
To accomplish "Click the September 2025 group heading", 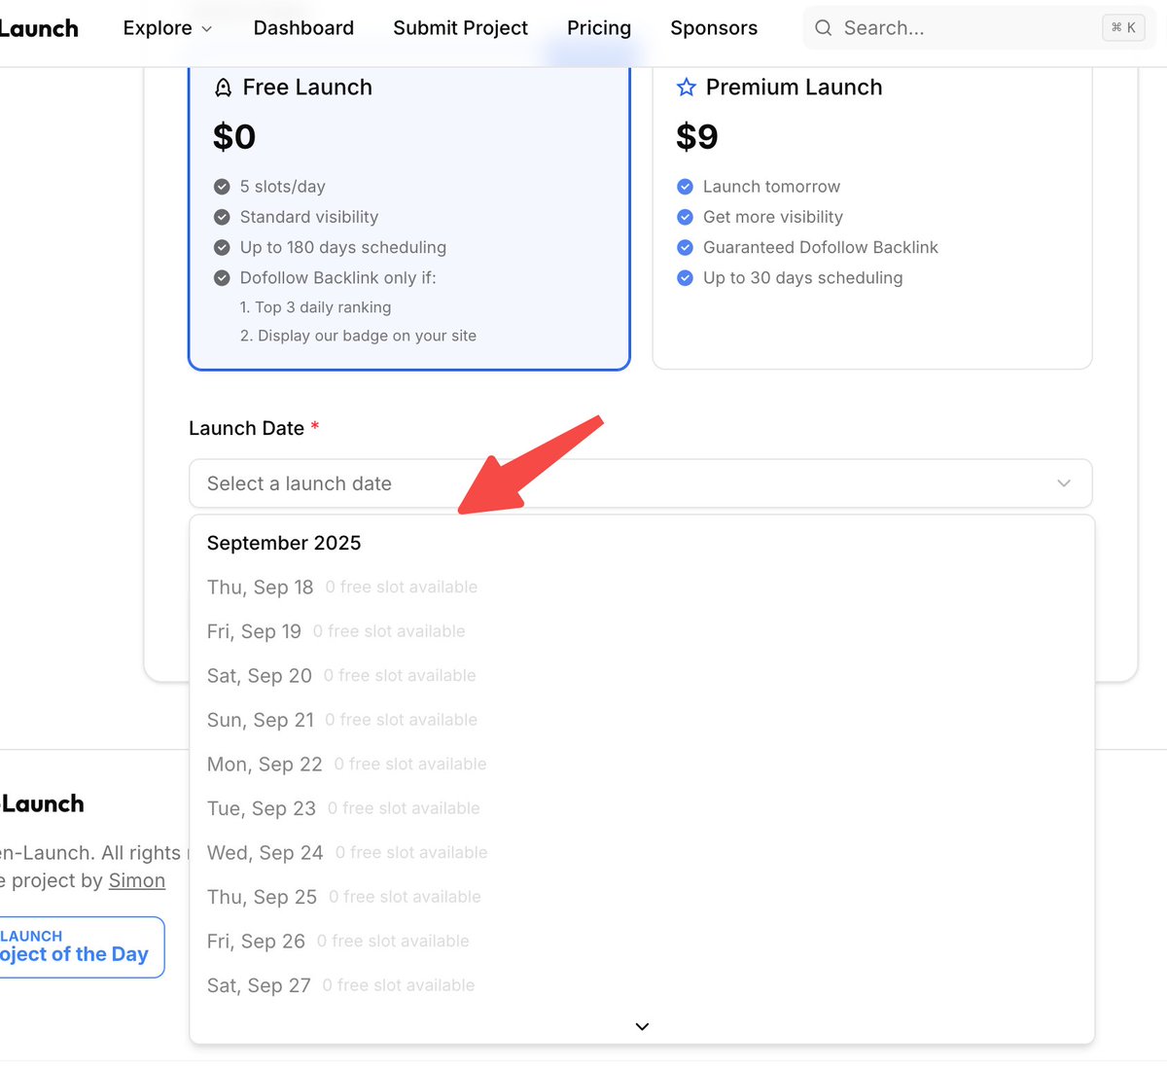I will coord(284,543).
